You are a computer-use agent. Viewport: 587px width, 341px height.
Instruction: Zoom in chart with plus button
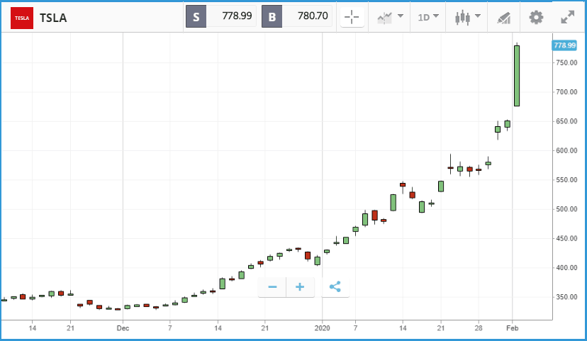300,287
